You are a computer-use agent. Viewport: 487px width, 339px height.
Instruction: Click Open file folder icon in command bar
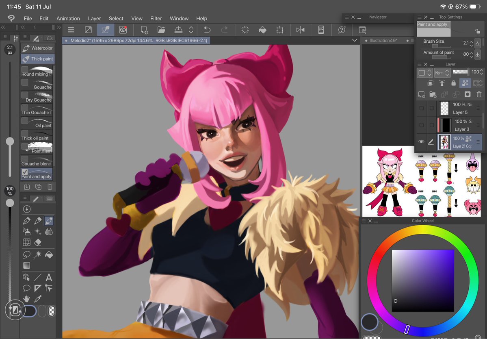(x=161, y=30)
